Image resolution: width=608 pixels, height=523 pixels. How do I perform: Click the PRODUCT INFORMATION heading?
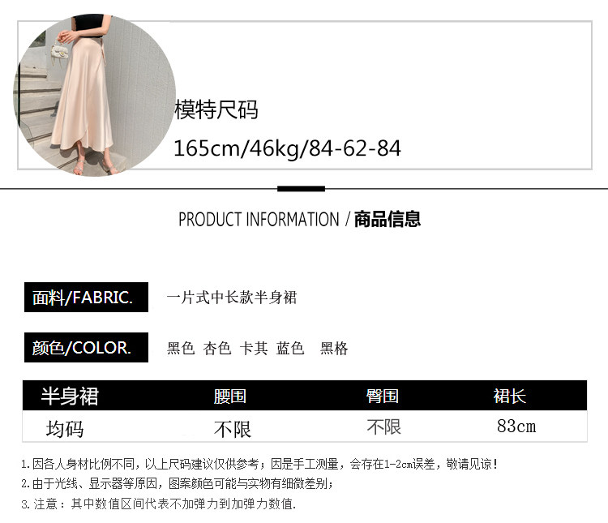[259, 220]
